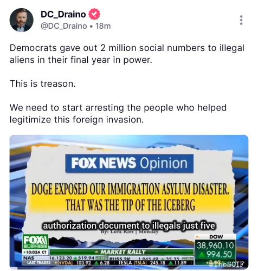Click the @TheSCIF watermark
The width and height of the screenshot is (258, 271).
pos(226,264)
